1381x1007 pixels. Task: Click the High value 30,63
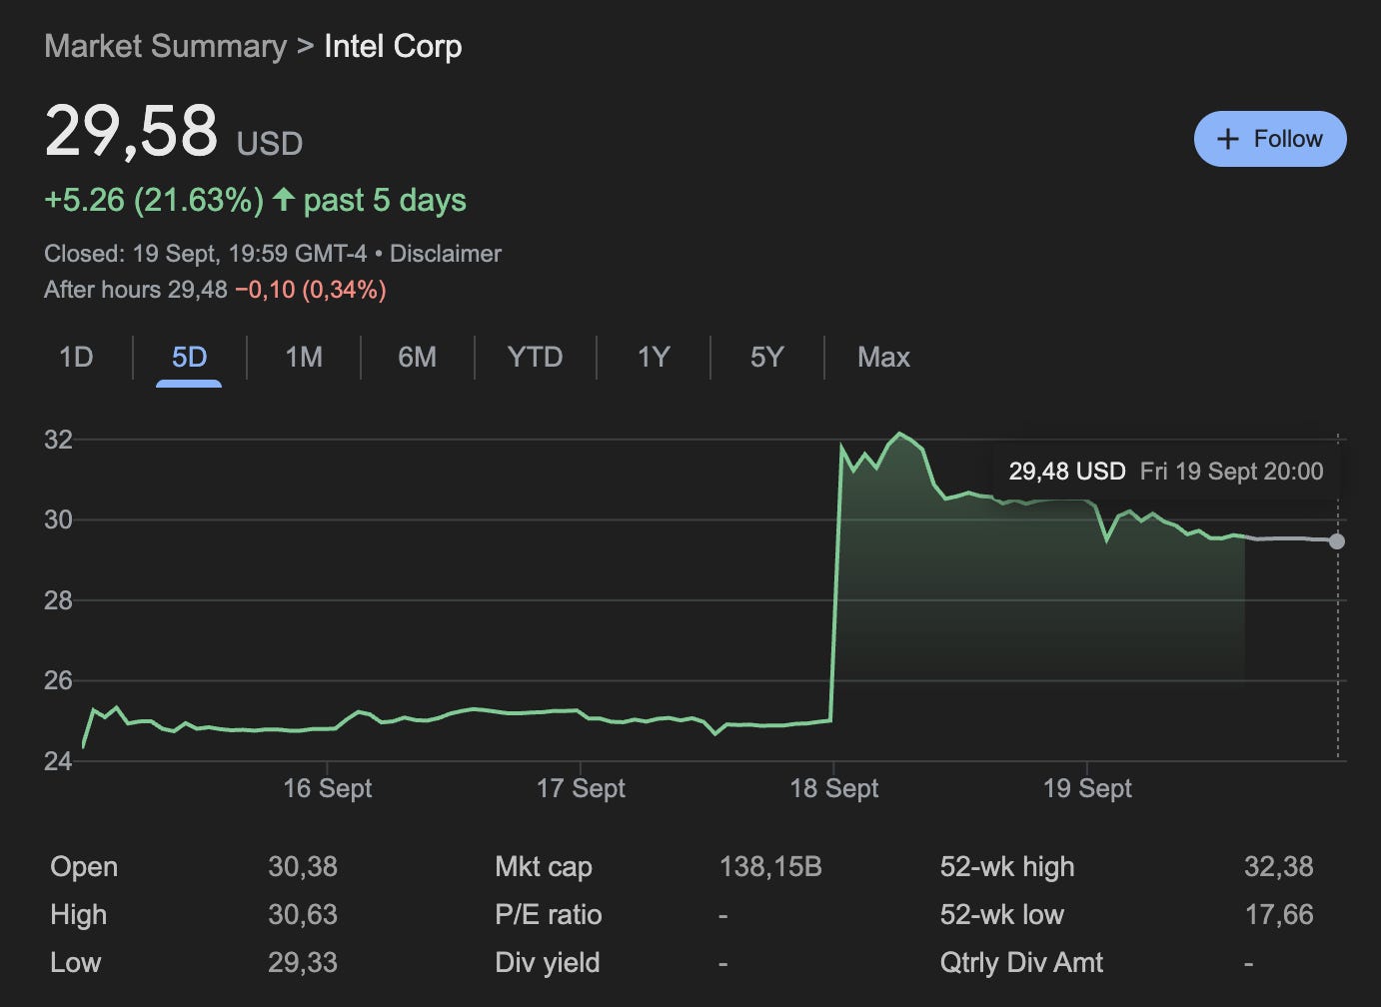pyautogui.click(x=303, y=914)
